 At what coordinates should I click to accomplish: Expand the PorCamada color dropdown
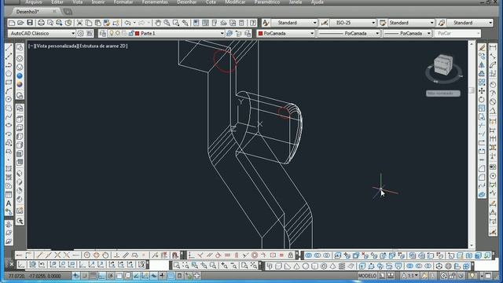[x=312, y=33]
